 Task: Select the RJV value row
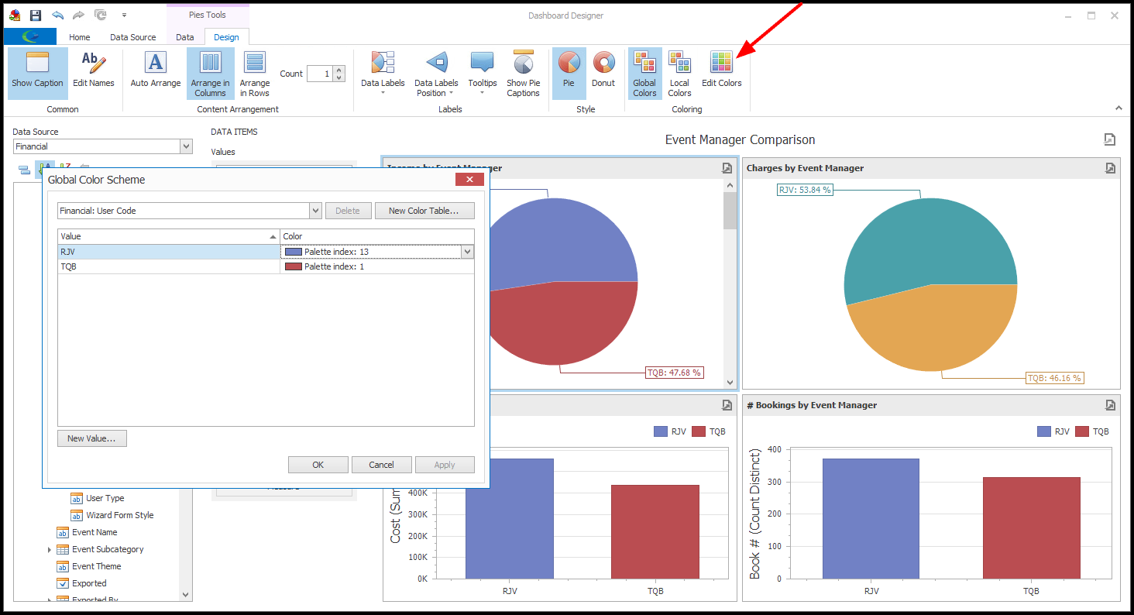click(x=169, y=252)
